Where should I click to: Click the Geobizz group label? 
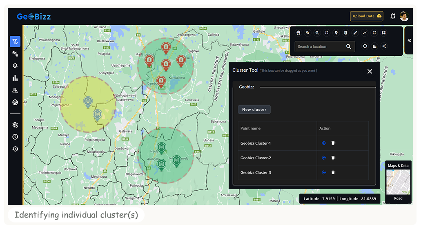[x=247, y=87]
